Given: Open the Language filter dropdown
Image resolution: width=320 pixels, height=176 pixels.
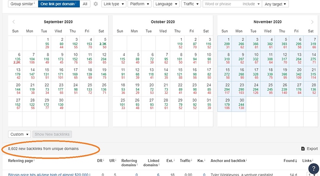Looking at the screenshot, I should point(166,4).
